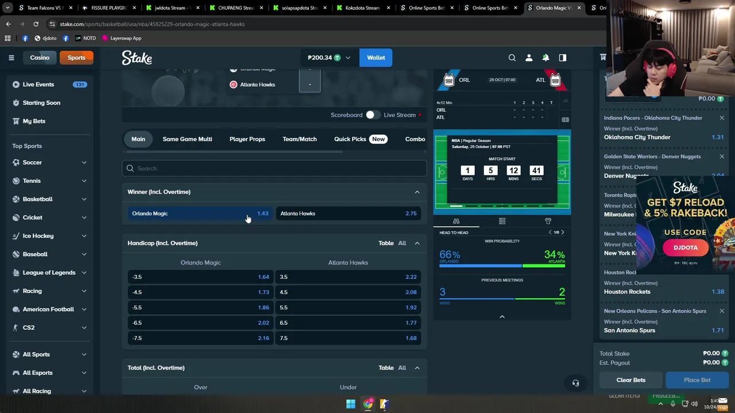The image size is (735, 413).
Task: Open the hamburger sidebar menu
Action: coord(11,57)
